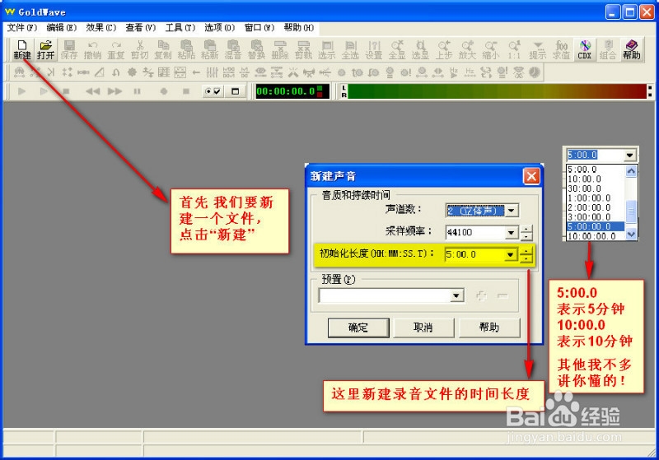Open the 窗口(W) menu
The height and width of the screenshot is (460, 659).
[259, 28]
